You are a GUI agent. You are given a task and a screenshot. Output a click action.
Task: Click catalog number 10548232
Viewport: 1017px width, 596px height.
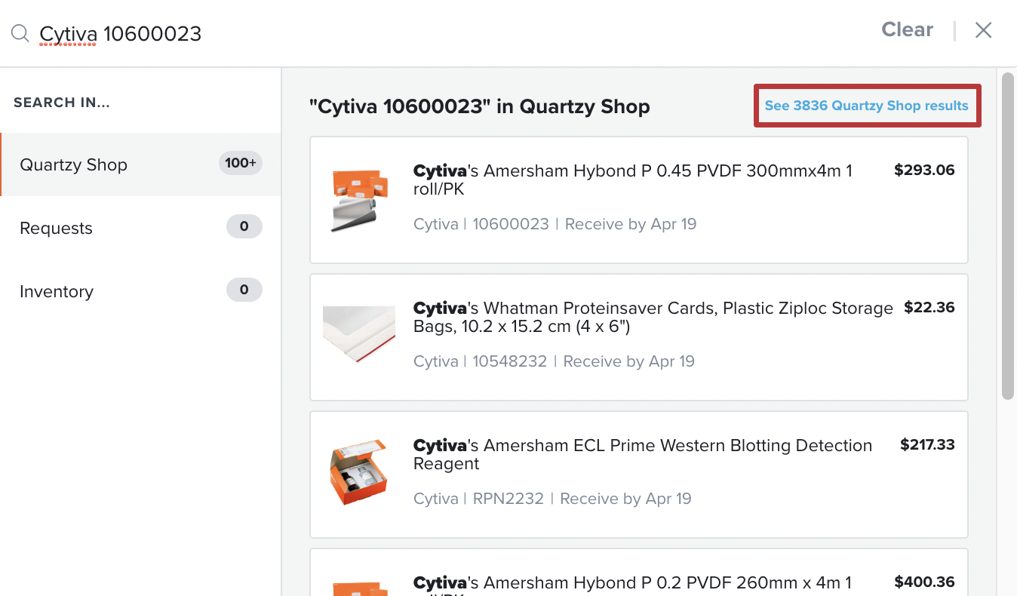pos(510,361)
